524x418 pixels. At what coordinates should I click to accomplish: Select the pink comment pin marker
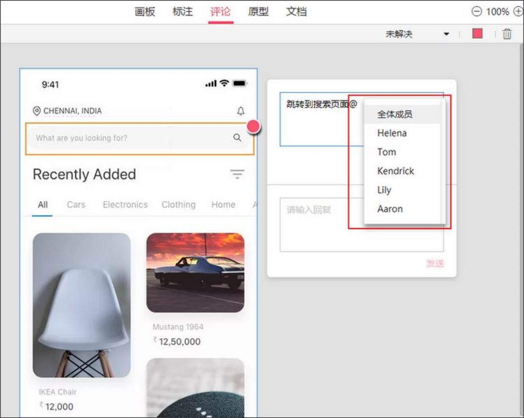click(x=253, y=126)
